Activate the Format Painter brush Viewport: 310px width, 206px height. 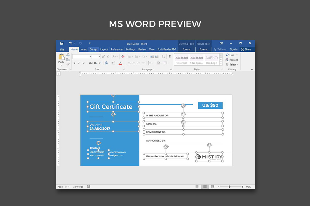[x=68, y=64]
